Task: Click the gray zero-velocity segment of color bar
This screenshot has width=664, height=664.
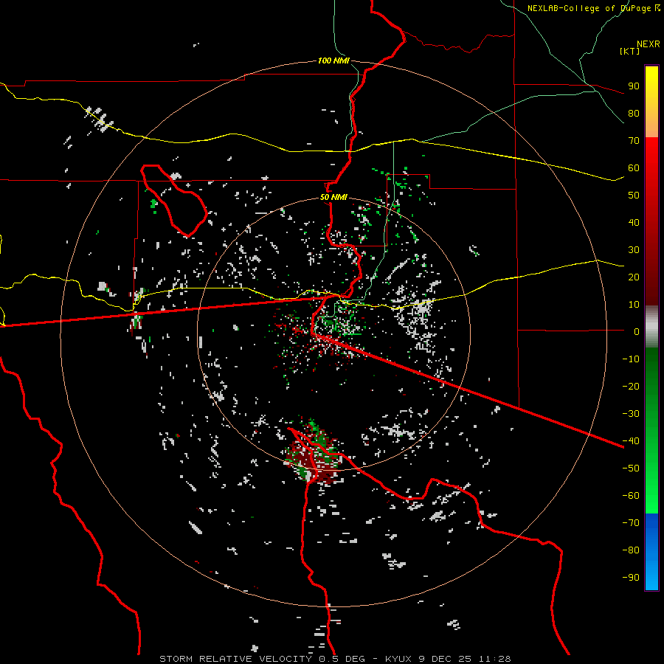Action: pos(651,327)
